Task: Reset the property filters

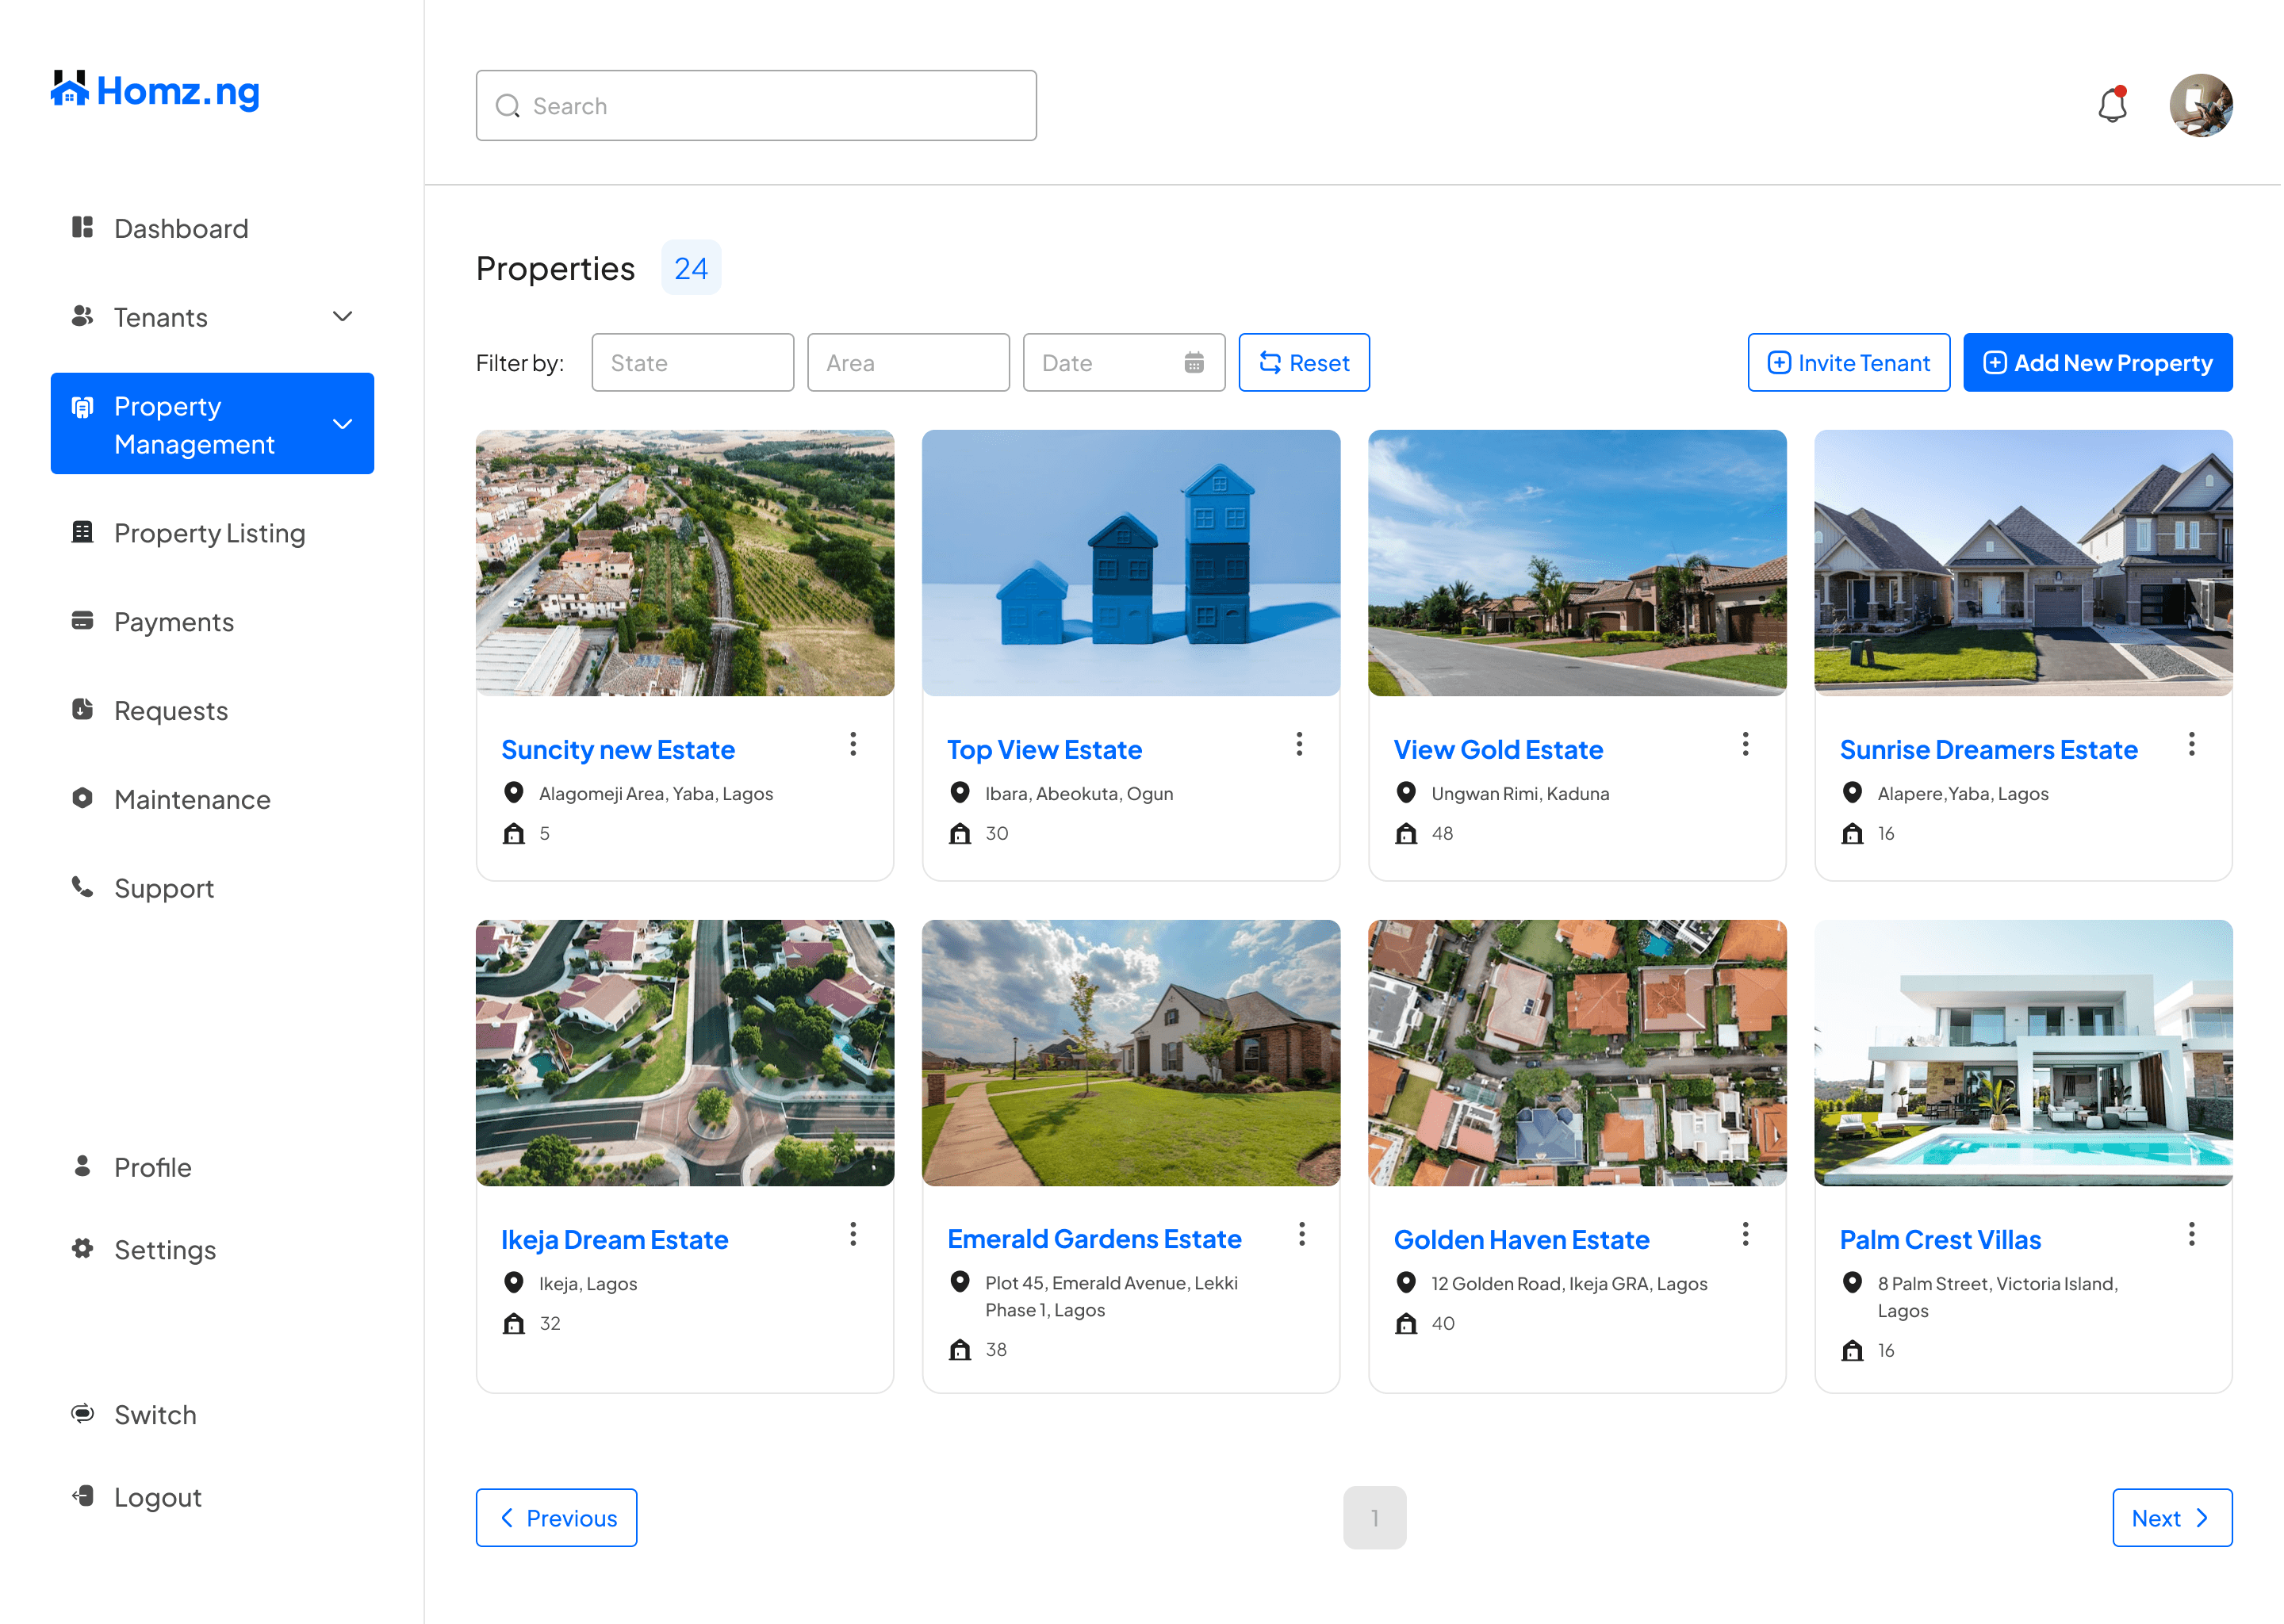Action: coord(1303,363)
